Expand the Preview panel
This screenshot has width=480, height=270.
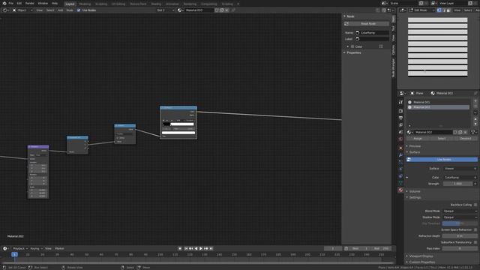click(x=415, y=146)
